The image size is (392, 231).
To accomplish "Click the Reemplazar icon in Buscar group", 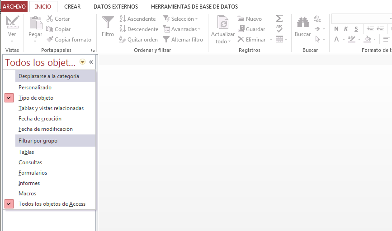I will point(317,19).
